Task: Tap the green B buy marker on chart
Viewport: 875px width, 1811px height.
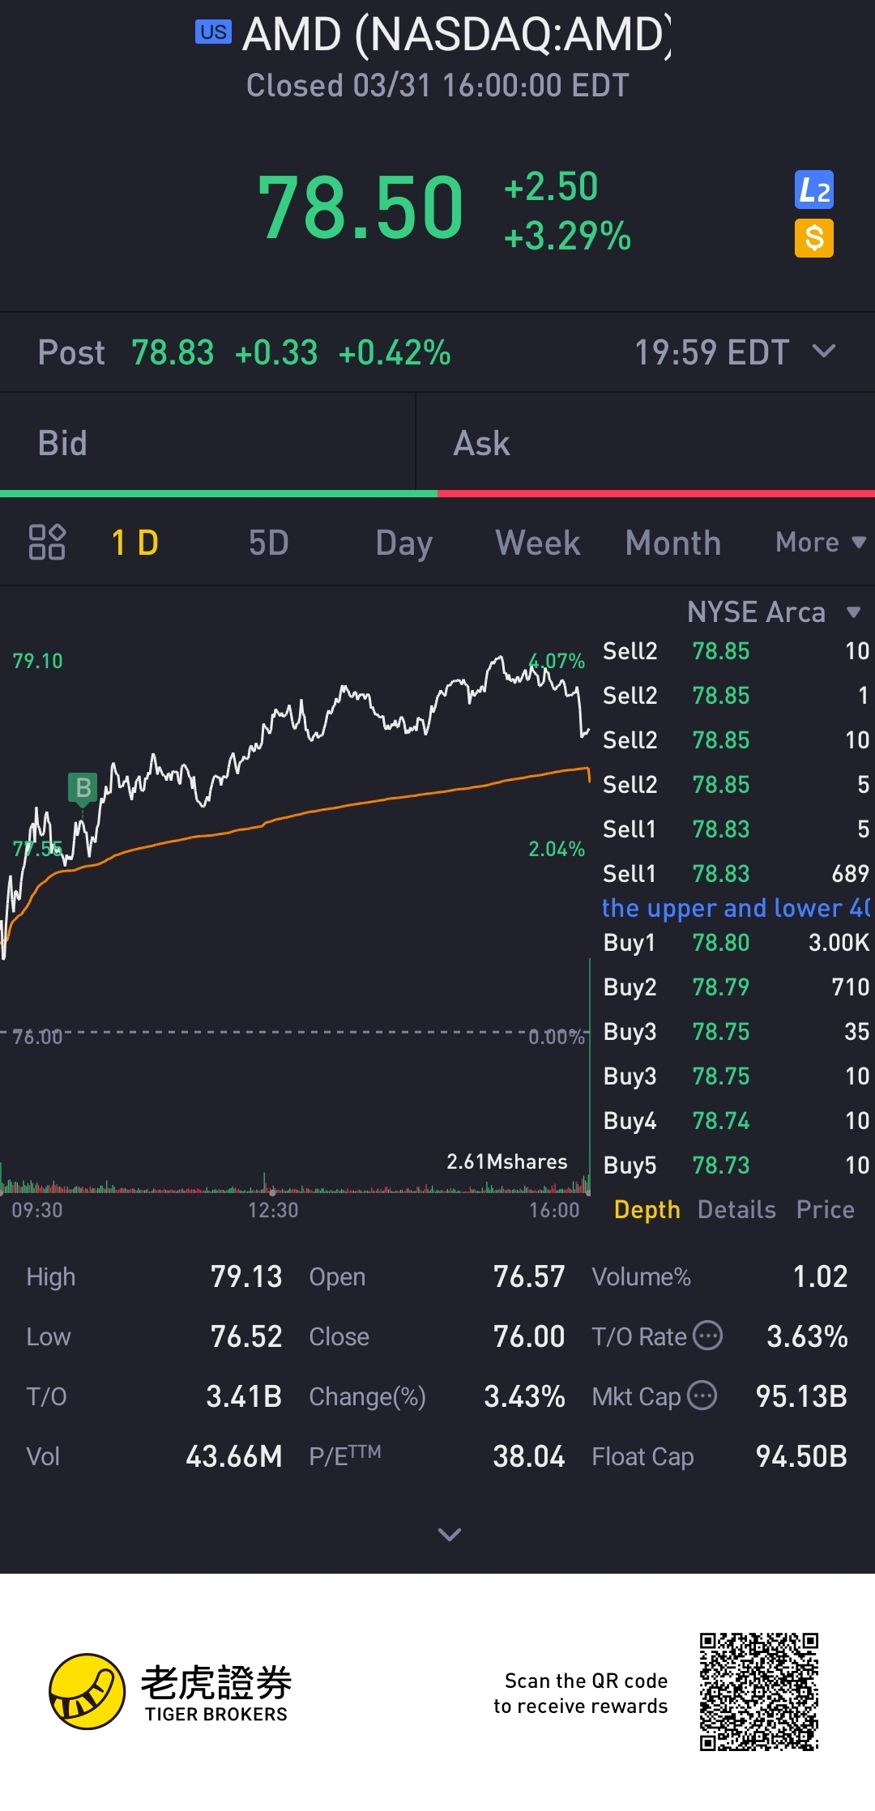Action: (x=83, y=787)
